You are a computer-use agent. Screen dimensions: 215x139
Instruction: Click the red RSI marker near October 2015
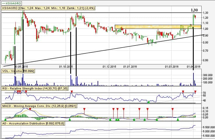point(72,92)
